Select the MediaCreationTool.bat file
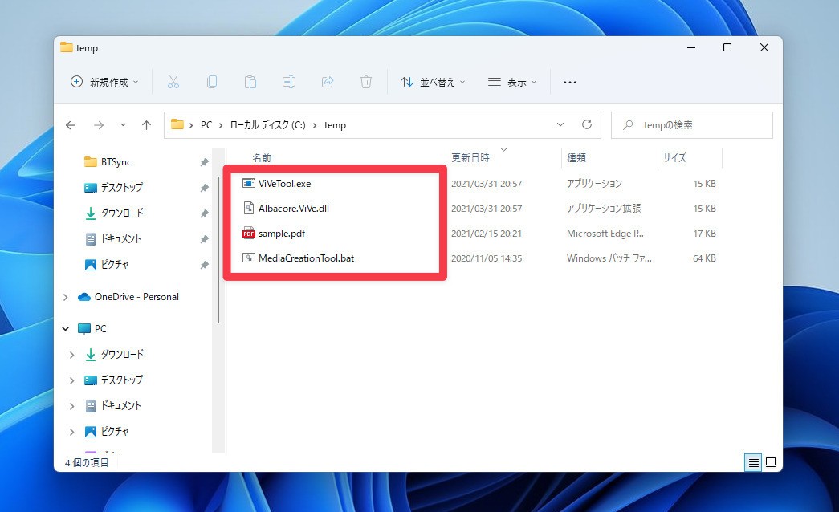 tap(306, 258)
